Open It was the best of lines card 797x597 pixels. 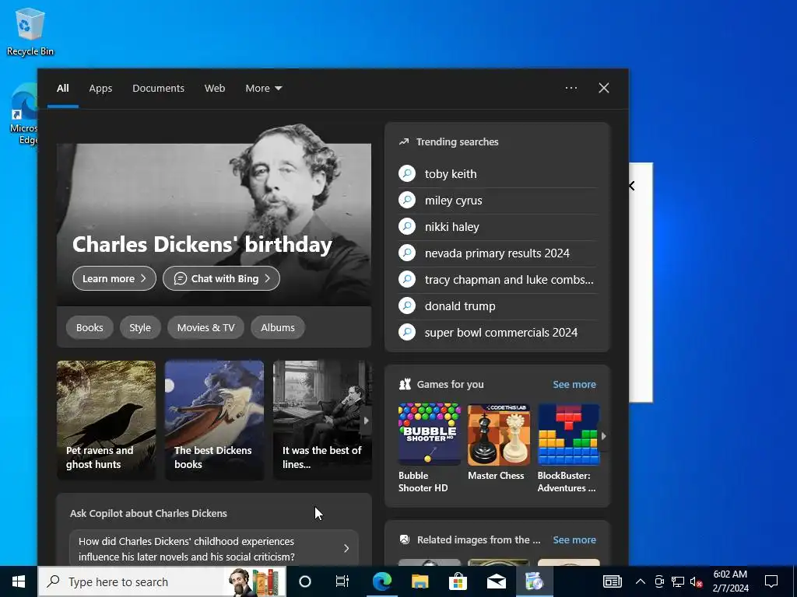(x=322, y=420)
